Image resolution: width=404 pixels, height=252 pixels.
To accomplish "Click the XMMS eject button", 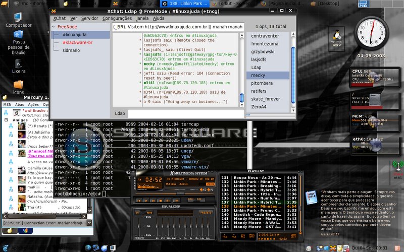I will coord(176,201).
